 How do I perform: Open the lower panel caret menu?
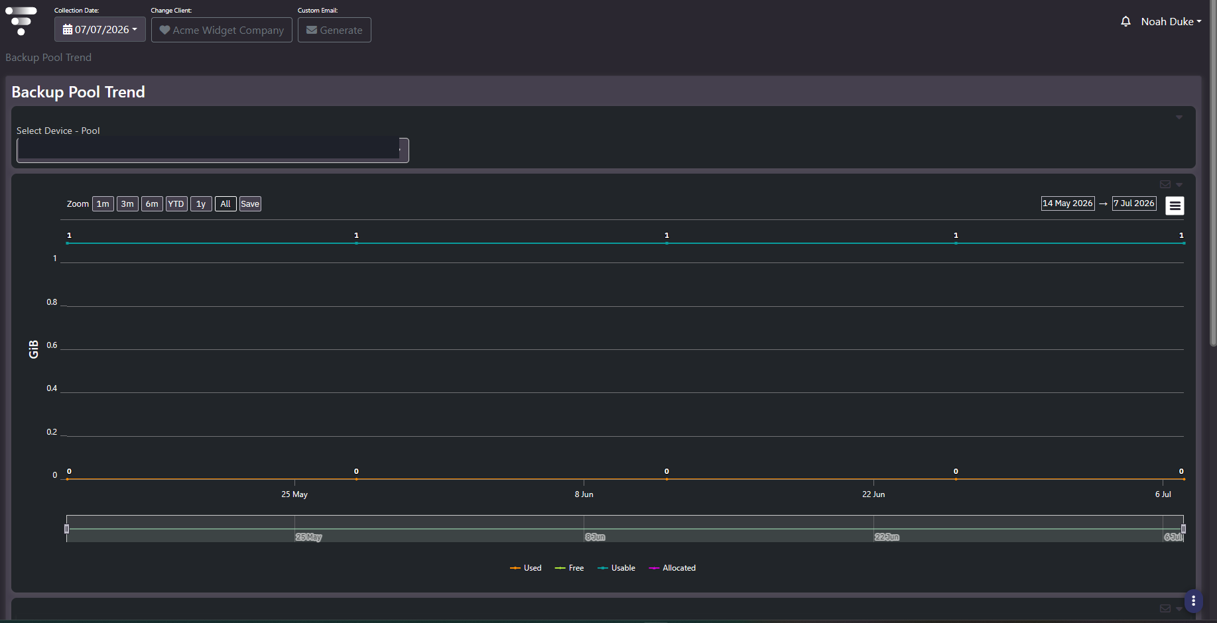click(1179, 608)
